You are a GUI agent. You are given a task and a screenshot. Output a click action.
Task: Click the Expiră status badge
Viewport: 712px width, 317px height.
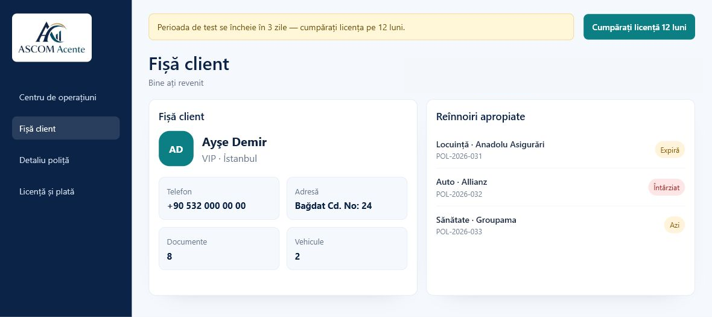tap(670, 150)
